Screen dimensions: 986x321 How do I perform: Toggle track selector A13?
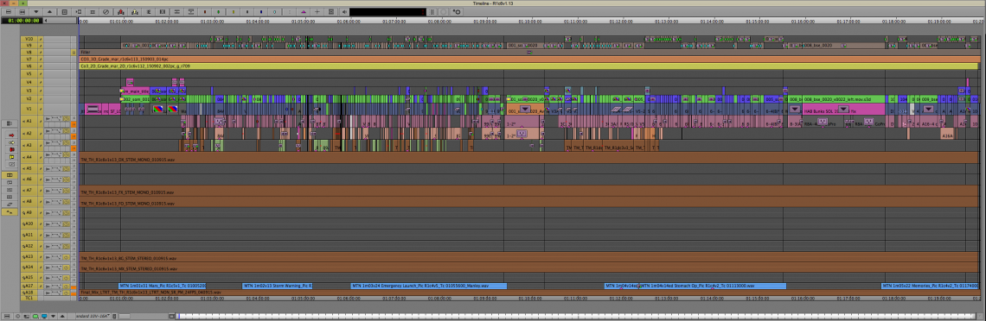[x=29, y=256]
